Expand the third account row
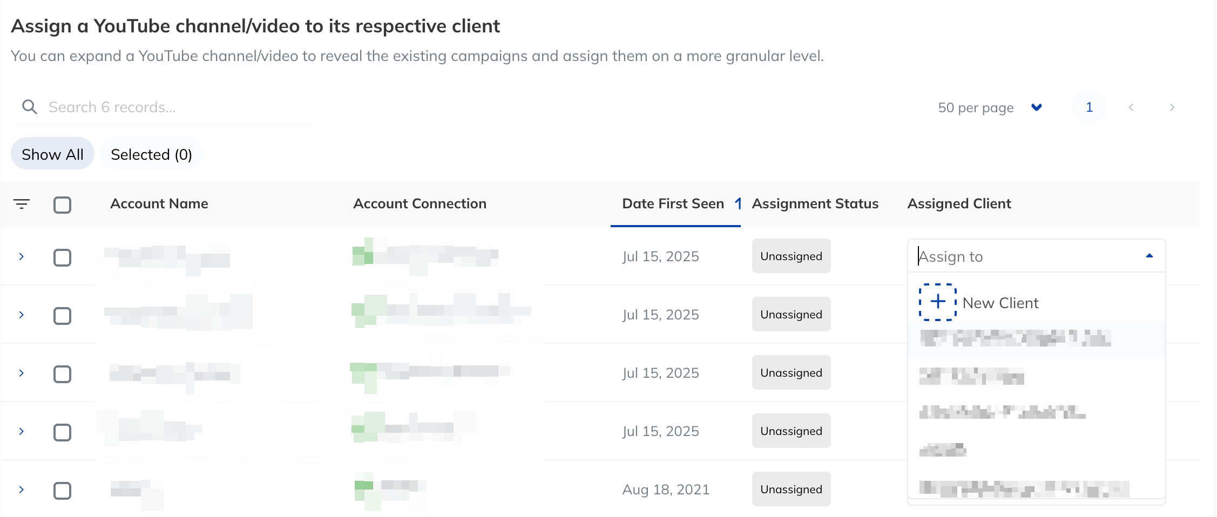 tap(22, 373)
